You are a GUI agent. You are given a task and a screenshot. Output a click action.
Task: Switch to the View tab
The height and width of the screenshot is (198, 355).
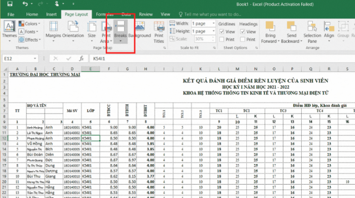pyautogui.click(x=165, y=14)
